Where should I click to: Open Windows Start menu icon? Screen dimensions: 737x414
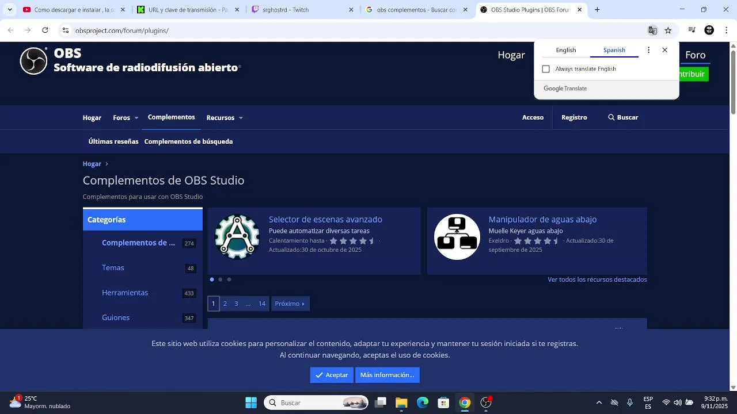click(251, 402)
